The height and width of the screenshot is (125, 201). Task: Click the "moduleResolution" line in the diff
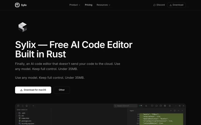coord(155,118)
